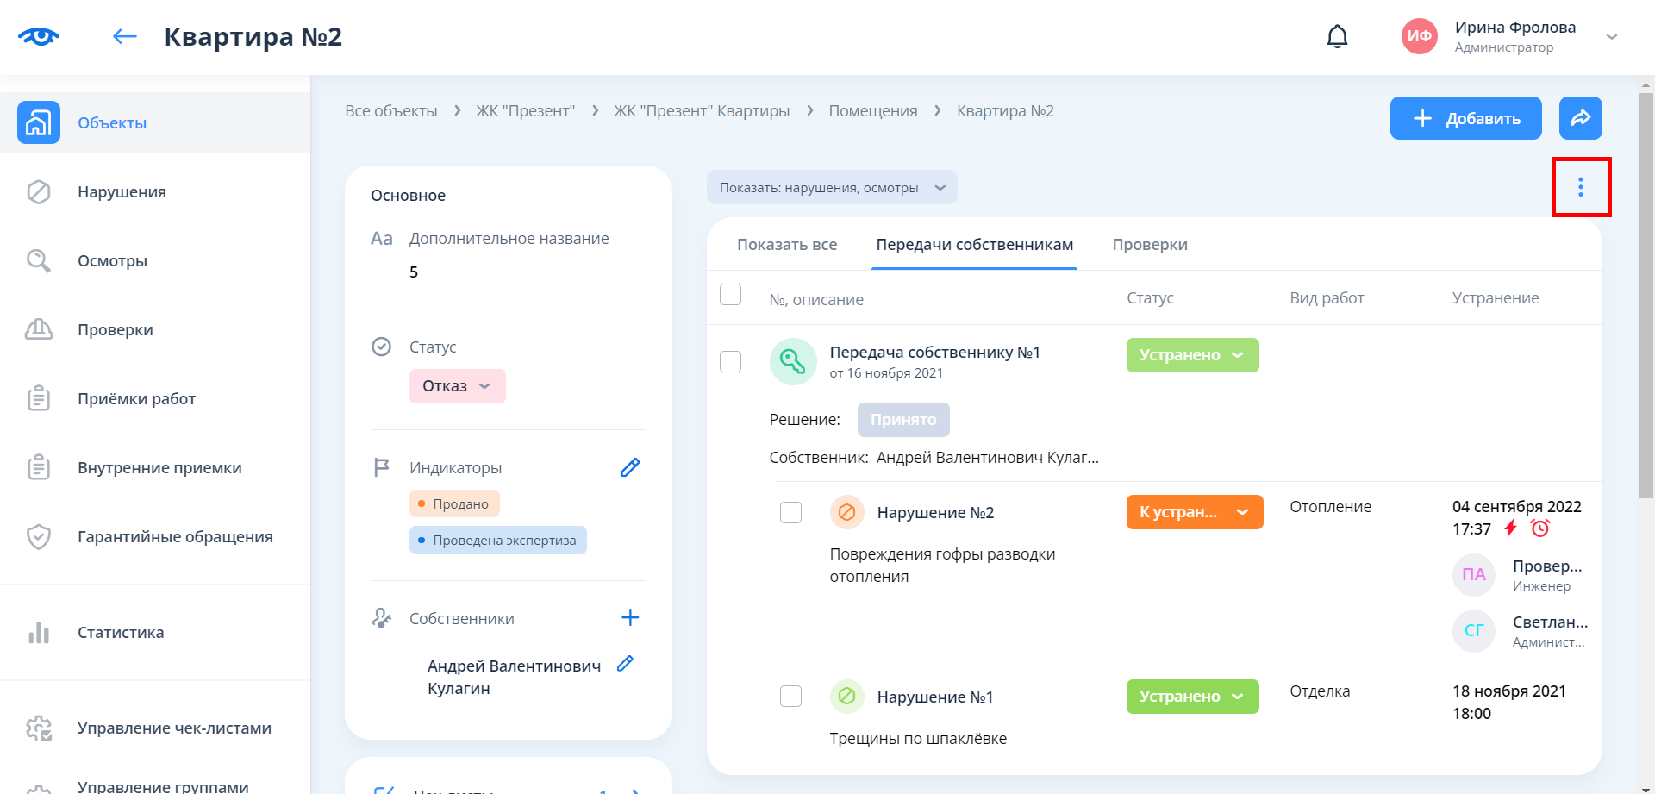The height and width of the screenshot is (794, 1655).
Task: Switch to the Показать все tab
Action: coord(786,245)
